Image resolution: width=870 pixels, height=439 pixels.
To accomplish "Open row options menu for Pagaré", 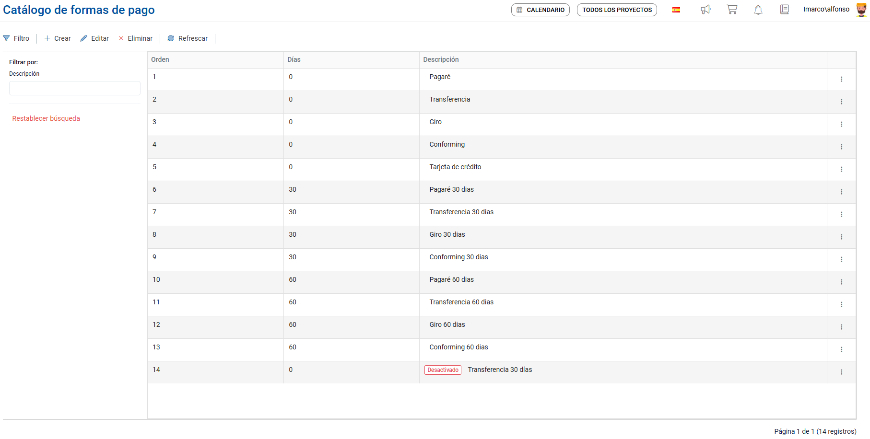I will [841, 79].
